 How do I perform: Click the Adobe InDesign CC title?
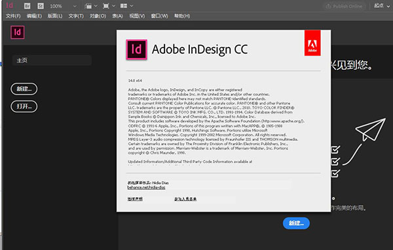[200, 49]
